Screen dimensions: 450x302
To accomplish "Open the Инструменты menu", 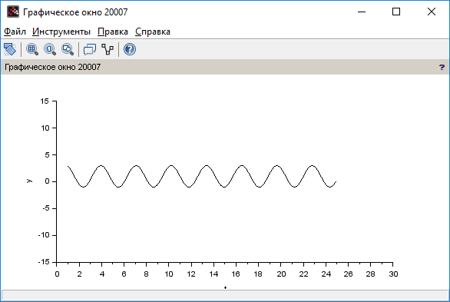I will coord(61,32).
